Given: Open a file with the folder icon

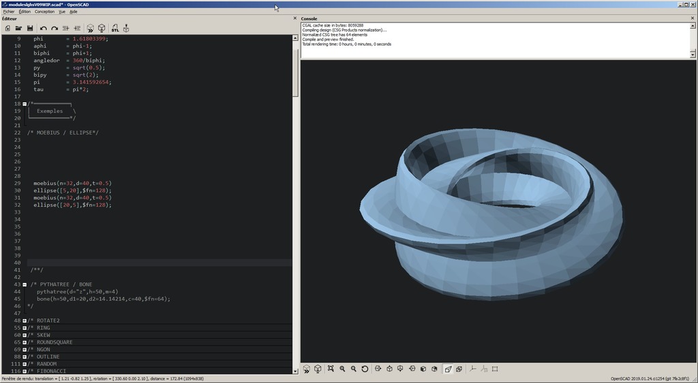Looking at the screenshot, I should [18, 29].
